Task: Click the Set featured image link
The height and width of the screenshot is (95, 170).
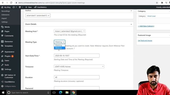Action: pyautogui.click(x=145, y=41)
